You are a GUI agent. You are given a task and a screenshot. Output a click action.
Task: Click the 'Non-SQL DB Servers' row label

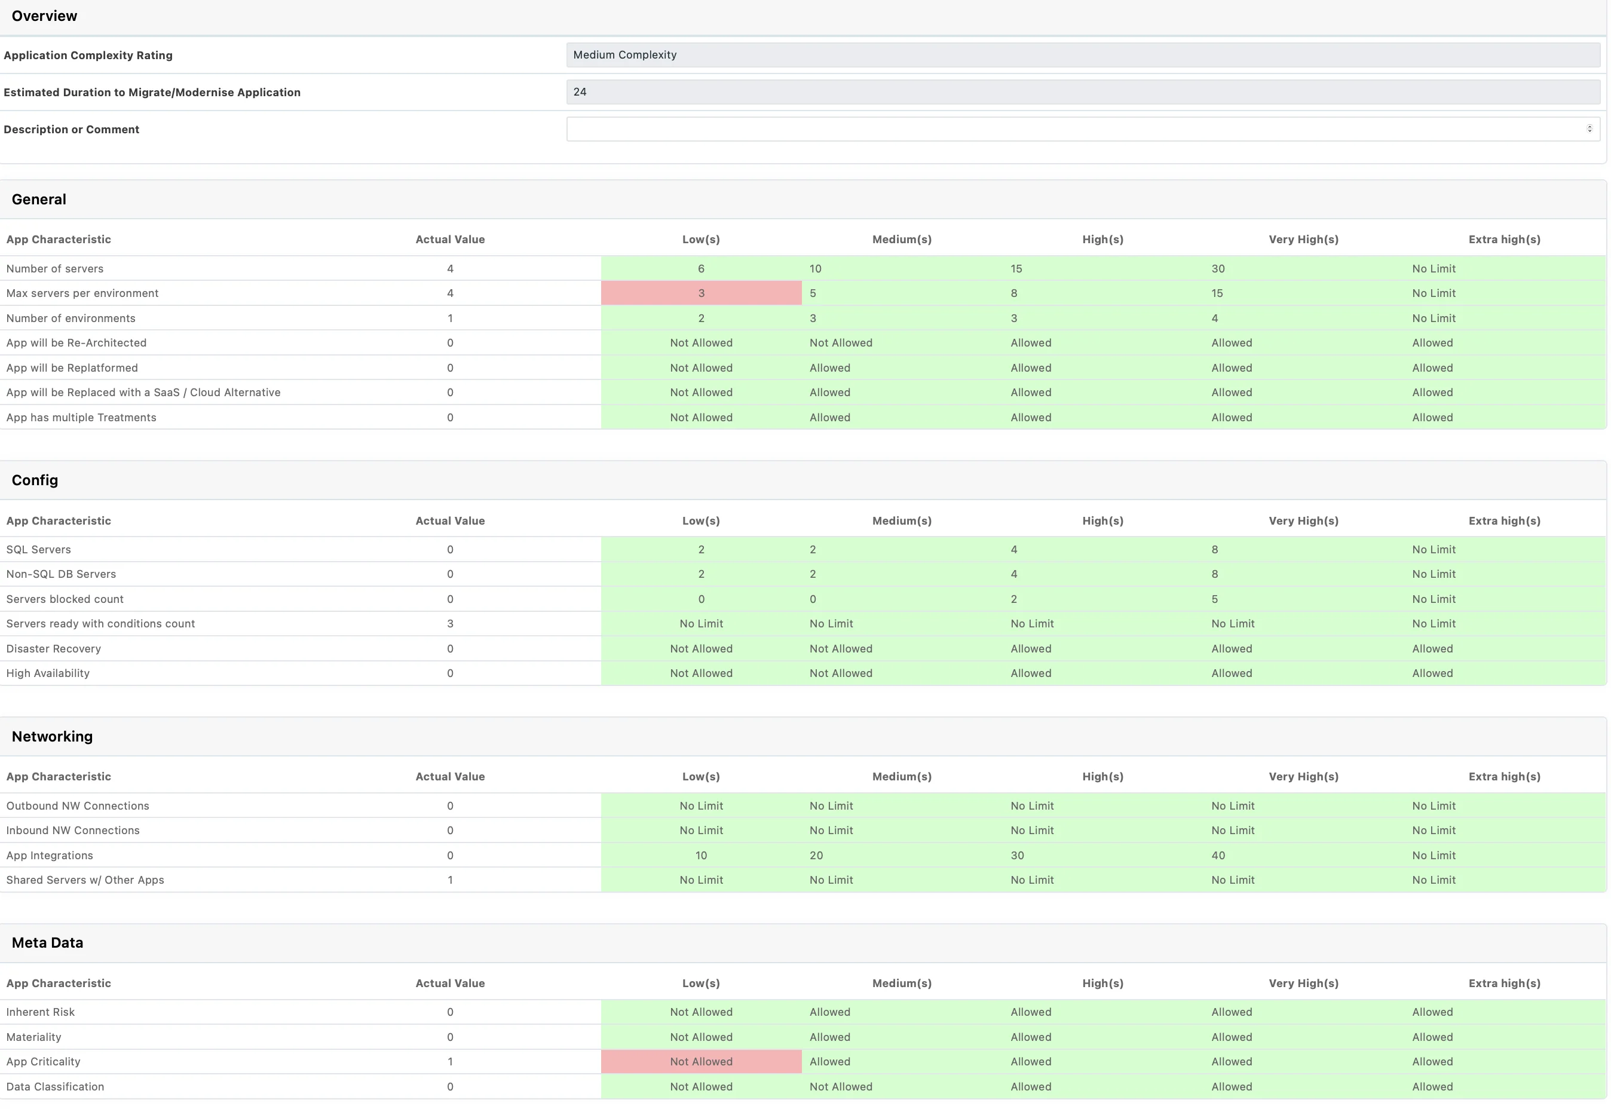point(61,574)
